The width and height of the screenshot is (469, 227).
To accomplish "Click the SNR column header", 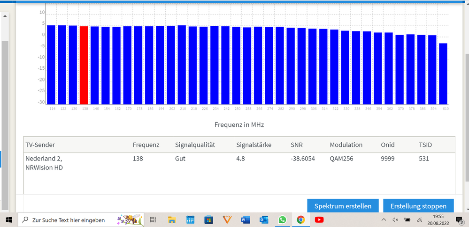I will coord(297,145).
